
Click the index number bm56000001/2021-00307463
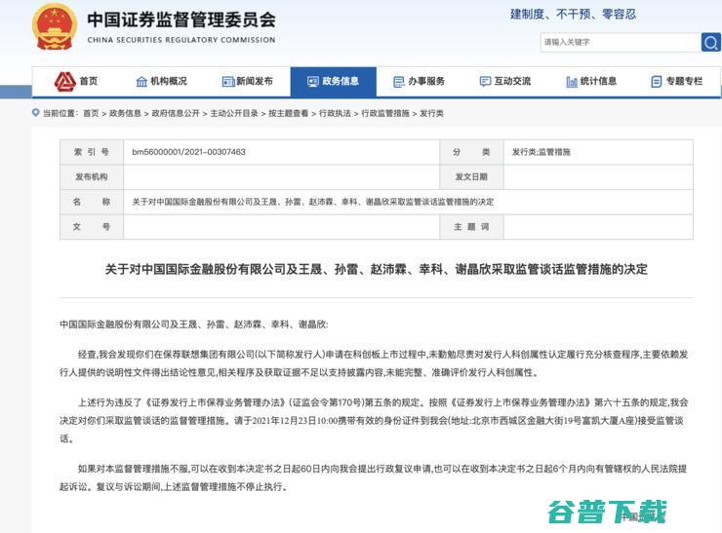coord(188,152)
